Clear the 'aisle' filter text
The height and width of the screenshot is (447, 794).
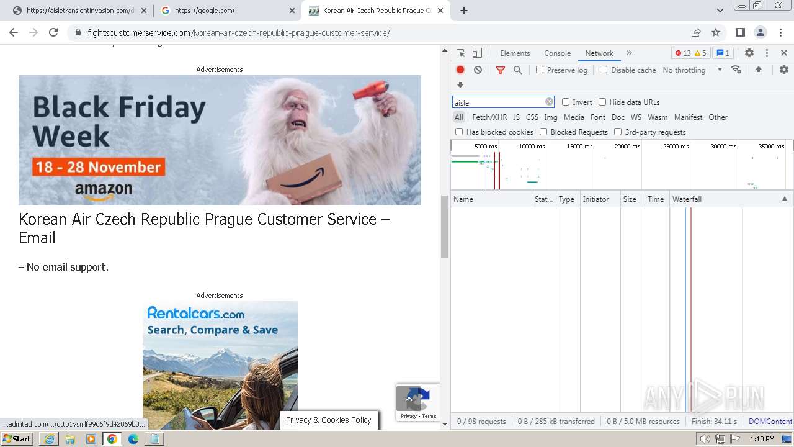point(549,102)
